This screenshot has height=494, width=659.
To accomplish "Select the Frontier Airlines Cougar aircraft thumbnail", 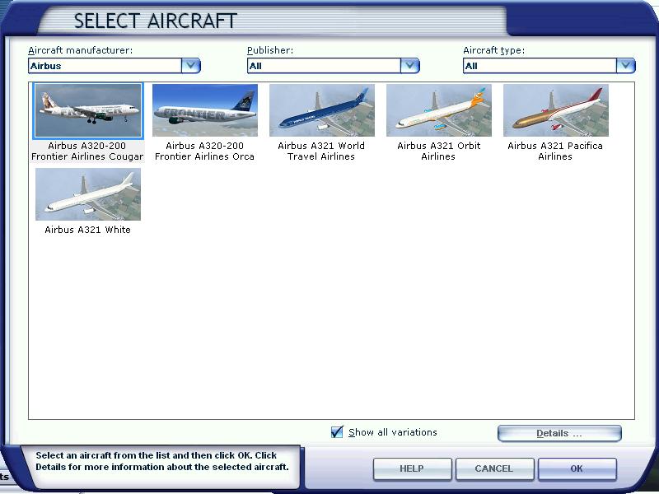I will 88,110.
